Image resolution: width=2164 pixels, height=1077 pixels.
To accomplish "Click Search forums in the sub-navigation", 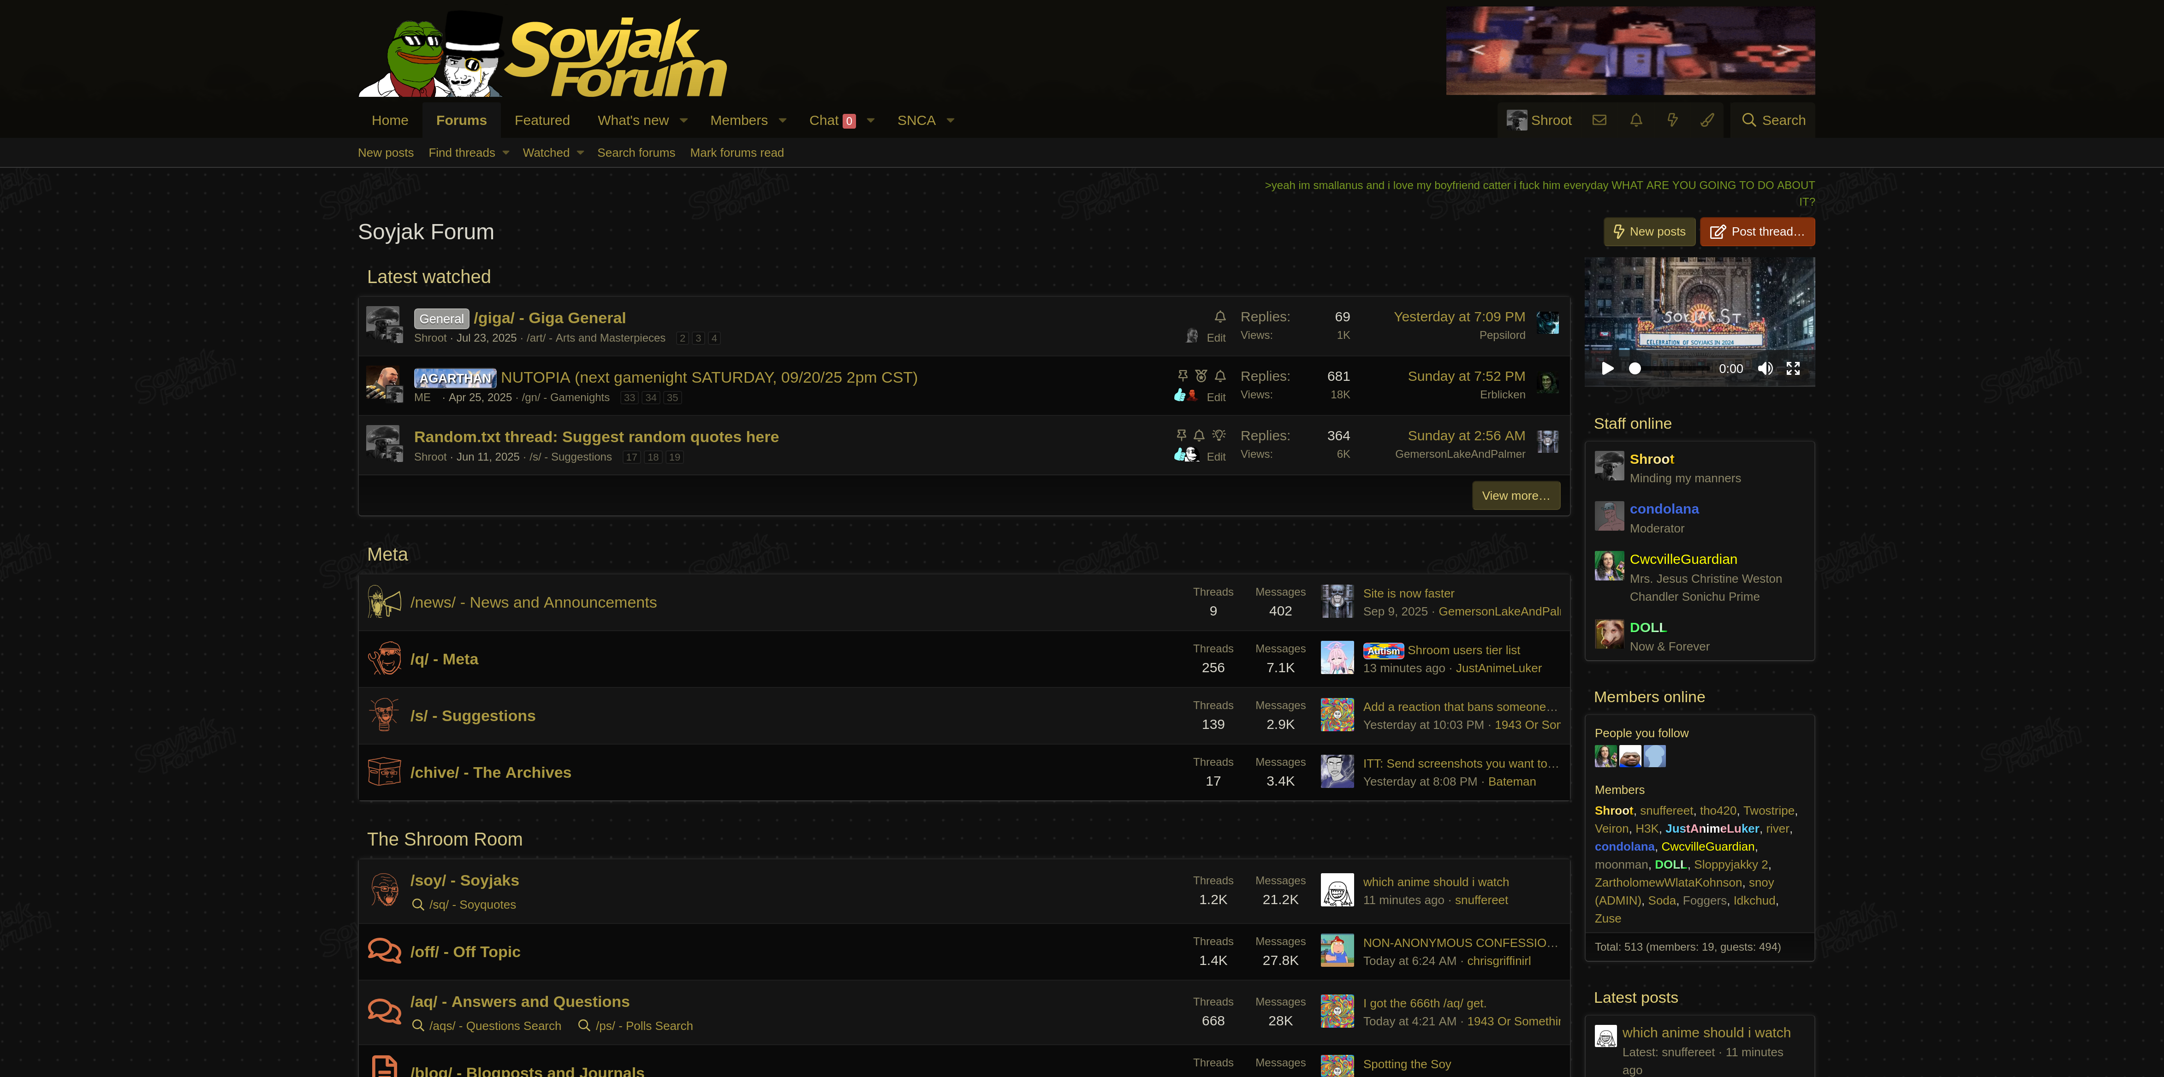I will point(636,153).
